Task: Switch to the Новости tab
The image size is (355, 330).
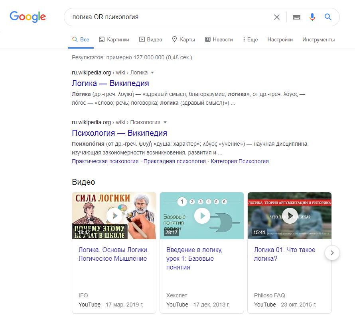Action: [x=219, y=39]
